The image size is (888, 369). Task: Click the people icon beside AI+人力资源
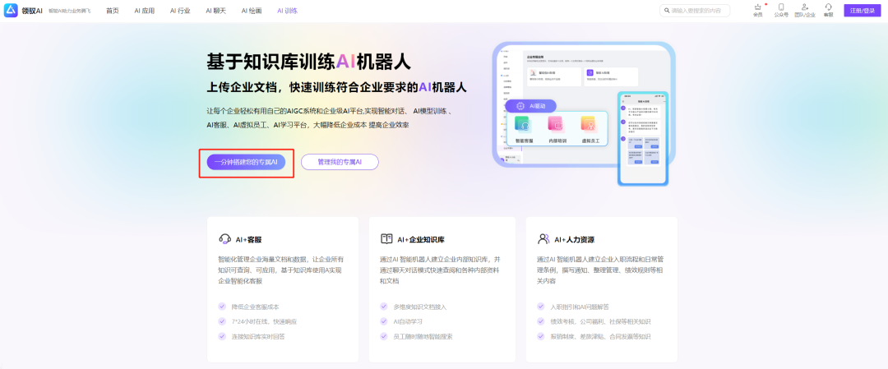(x=543, y=239)
